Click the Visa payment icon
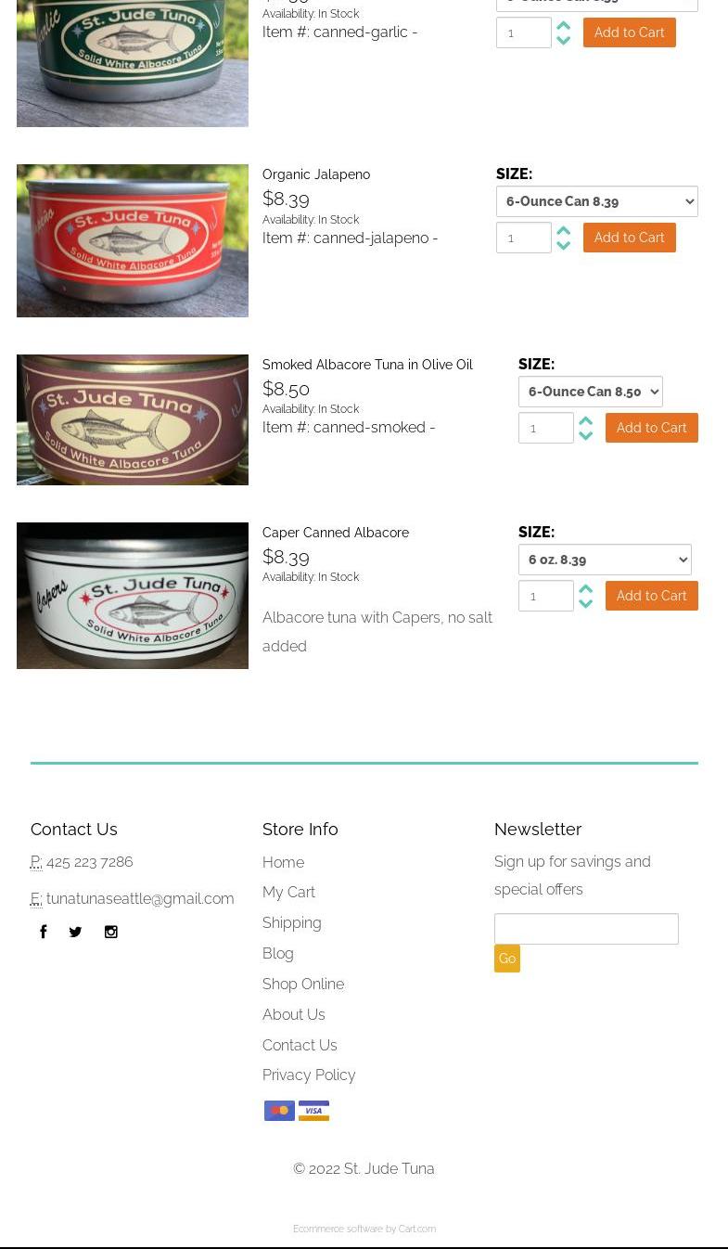Screen dimensions: 728x1249 pos(313,1111)
